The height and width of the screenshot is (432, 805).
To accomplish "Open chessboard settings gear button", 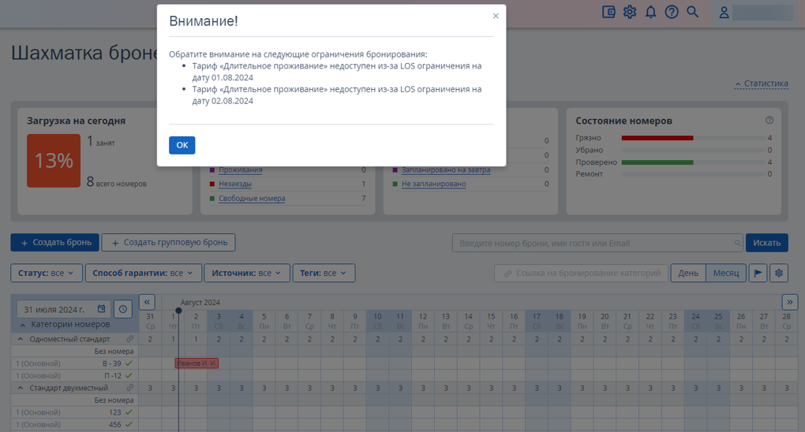I will pyautogui.click(x=779, y=273).
